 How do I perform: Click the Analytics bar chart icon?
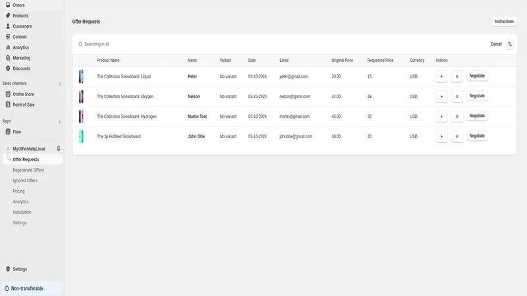[8, 47]
